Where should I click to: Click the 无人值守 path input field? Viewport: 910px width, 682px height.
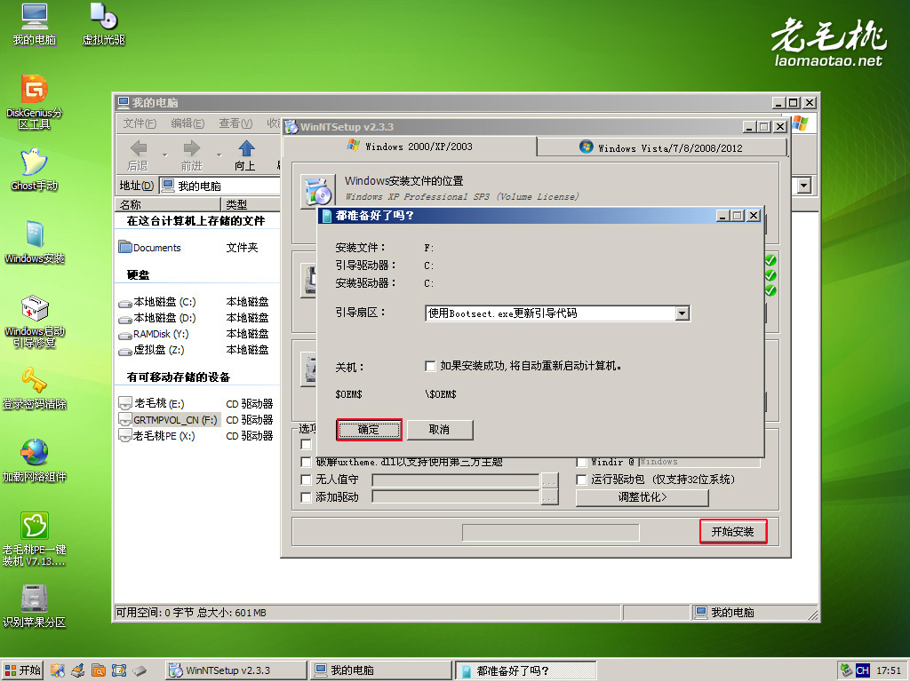456,480
